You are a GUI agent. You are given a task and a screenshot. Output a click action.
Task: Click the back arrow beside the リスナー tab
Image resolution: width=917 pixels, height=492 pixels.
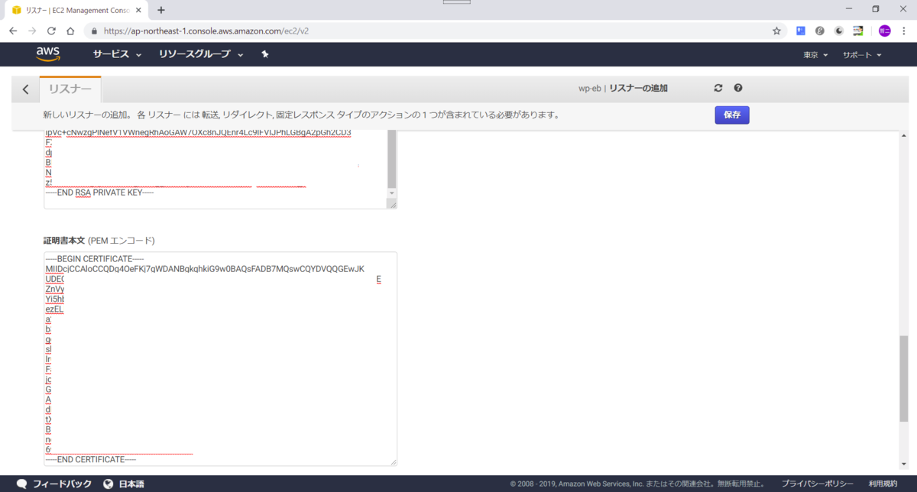coord(25,89)
